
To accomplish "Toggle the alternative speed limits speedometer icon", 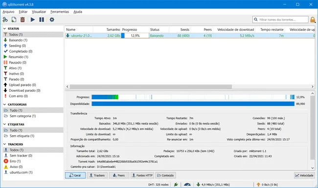I will 187,185.
